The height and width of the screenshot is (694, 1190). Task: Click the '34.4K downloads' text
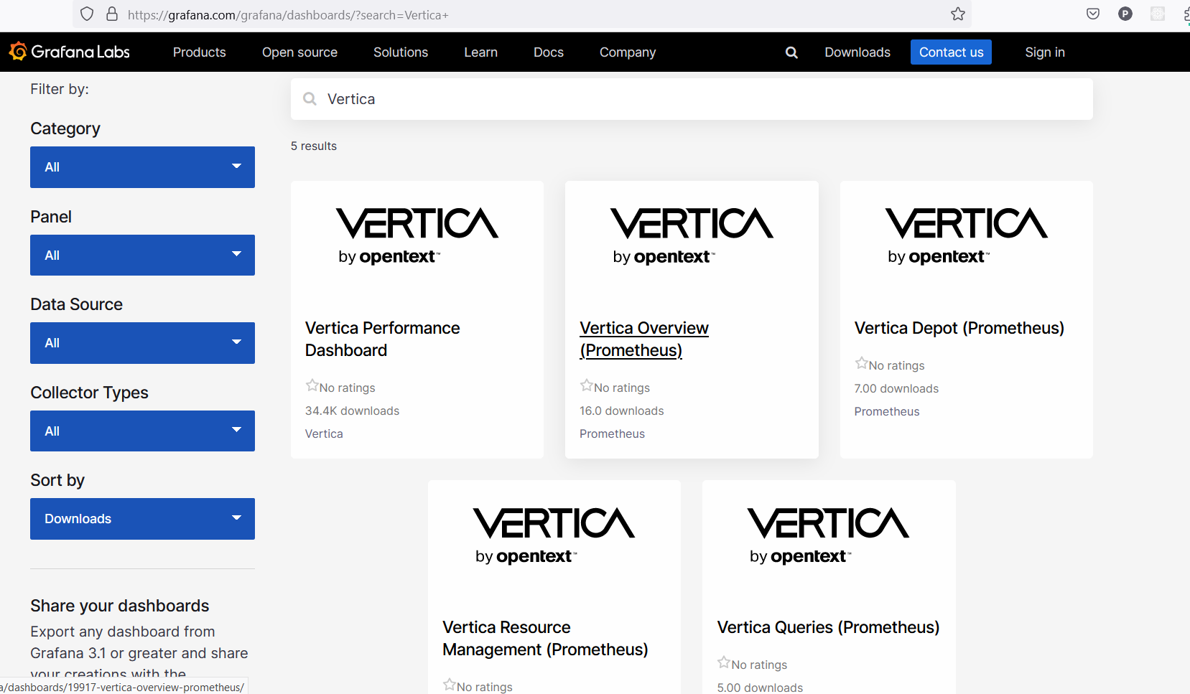click(x=352, y=411)
